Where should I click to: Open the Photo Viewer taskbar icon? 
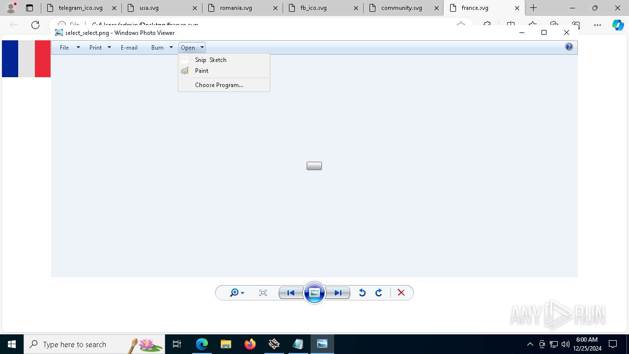[322, 344]
